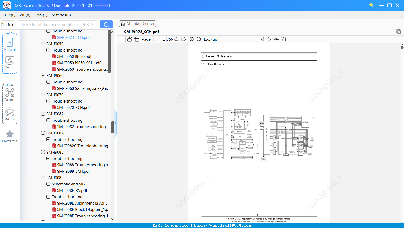The height and width of the screenshot is (228, 404).
Task: Collapse the Schematic and Silk folder
Action: coord(48,184)
